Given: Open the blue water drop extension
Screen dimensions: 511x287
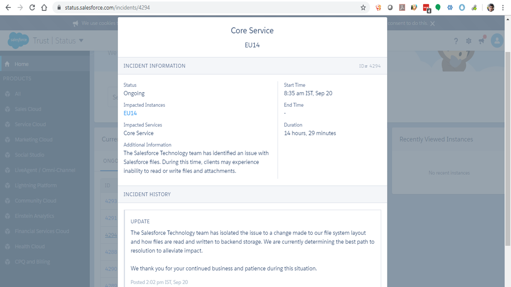Looking at the screenshot, I should [x=462, y=7].
